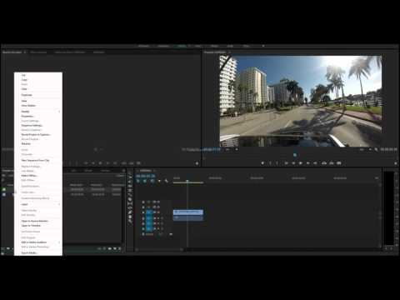400x300 pixels.
Task: Click Mark Out in Program monitor
Action: (x=277, y=163)
